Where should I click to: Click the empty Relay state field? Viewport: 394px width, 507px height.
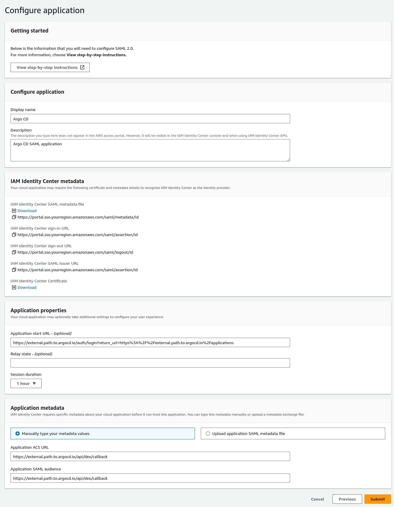pos(150,363)
